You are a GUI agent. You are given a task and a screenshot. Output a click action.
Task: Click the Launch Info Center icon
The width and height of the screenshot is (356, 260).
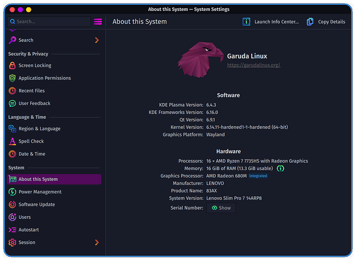pos(247,22)
